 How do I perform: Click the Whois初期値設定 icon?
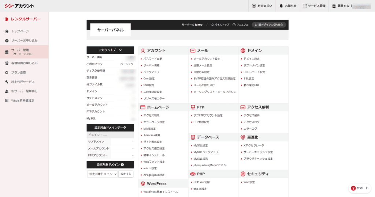(x=7, y=101)
